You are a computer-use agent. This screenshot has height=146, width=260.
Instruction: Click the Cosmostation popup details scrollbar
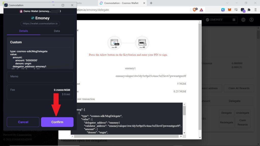point(73,49)
